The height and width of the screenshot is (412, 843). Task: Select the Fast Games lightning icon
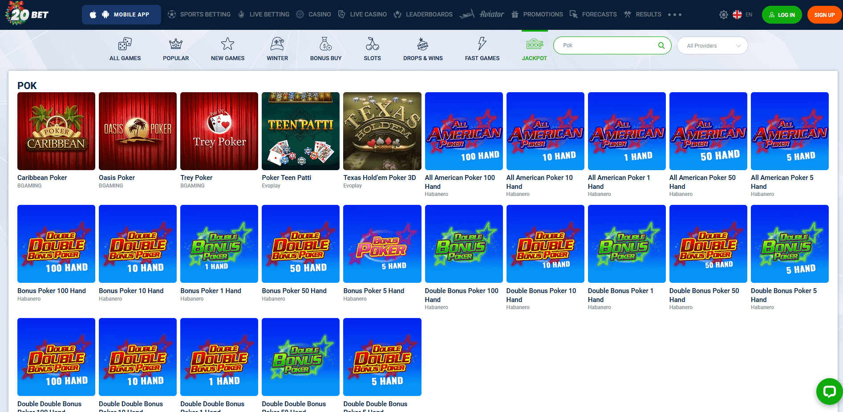click(482, 44)
